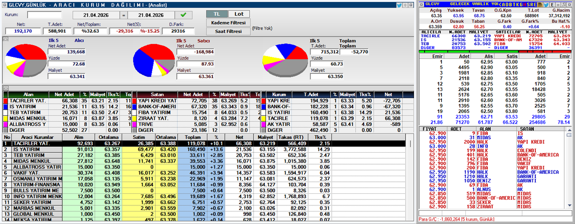Click the E icon in GLCVY title bar
This screenshot has width=575, height=224.
552,4
